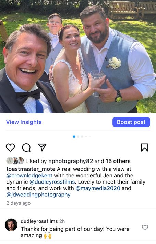
Task: Open @jdweddingphotography mention
Action: point(38,195)
